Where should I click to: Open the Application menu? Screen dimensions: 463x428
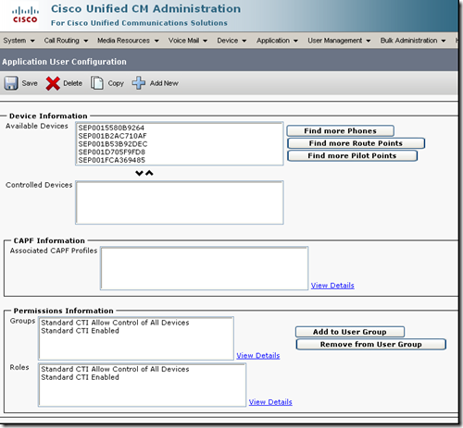[x=277, y=41]
